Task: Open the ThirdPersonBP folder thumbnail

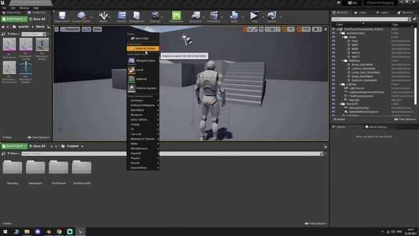Action: pos(81,167)
